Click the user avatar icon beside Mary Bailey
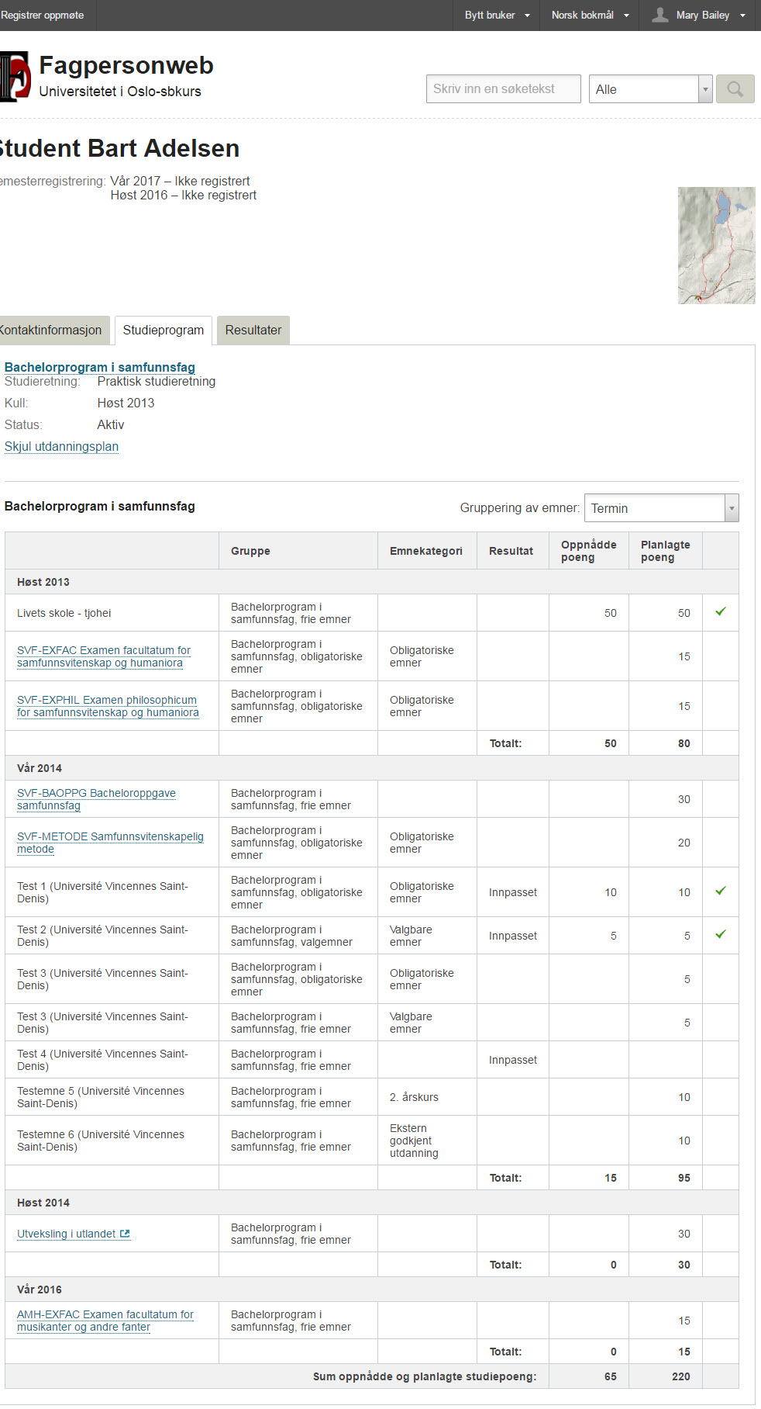Screen dimensions: 761x1409 (x=659, y=15)
